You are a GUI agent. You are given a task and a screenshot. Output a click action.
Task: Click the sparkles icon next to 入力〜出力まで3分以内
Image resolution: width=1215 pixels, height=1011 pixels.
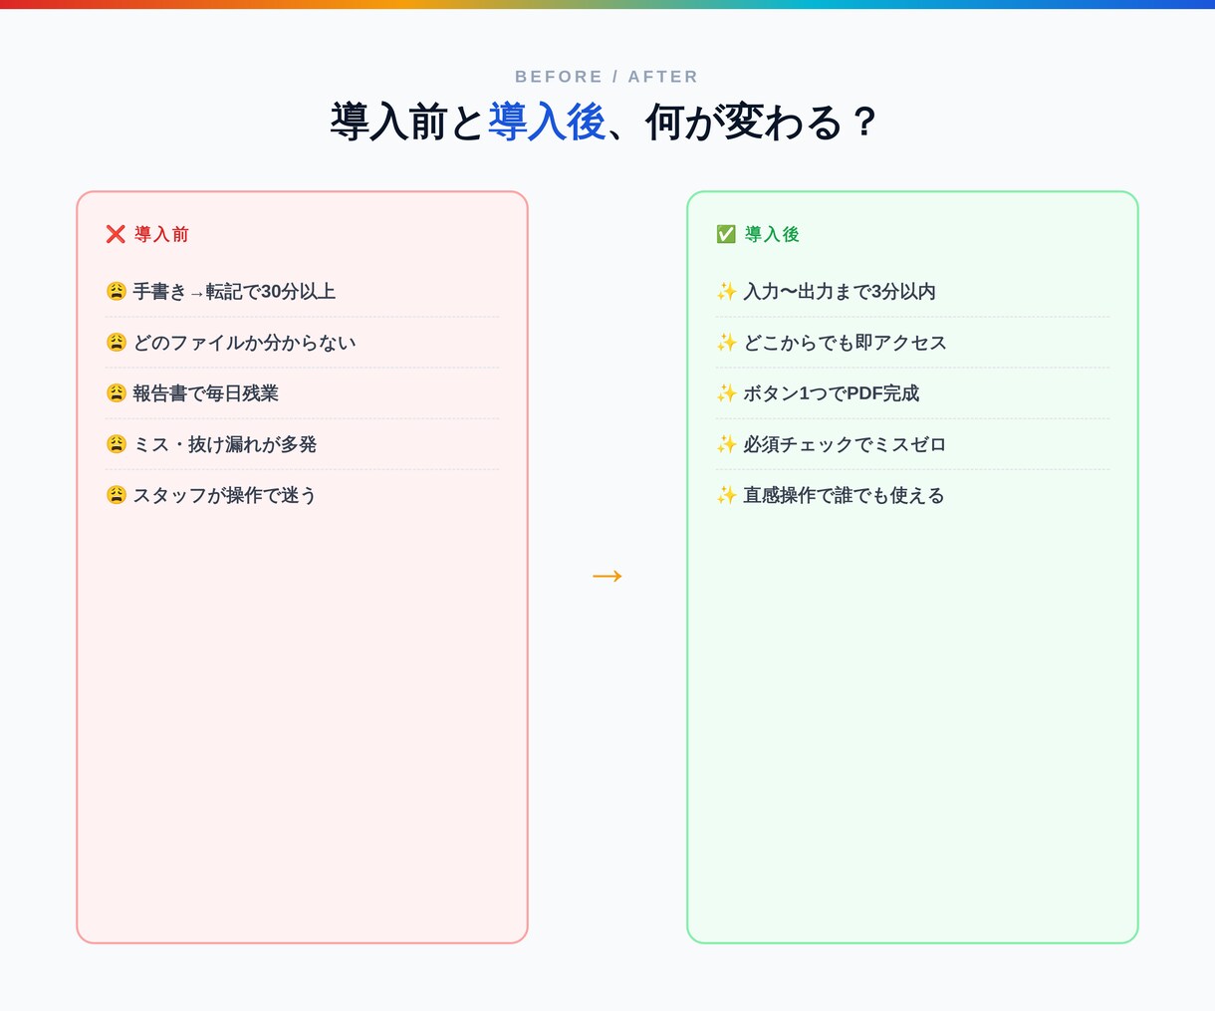tap(727, 291)
